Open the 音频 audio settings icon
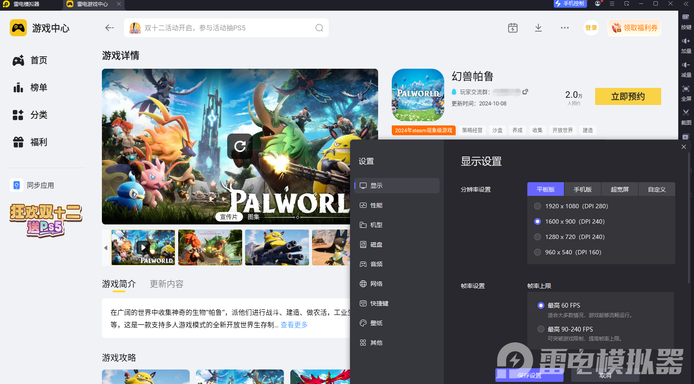This screenshot has height=384, width=694. (x=363, y=264)
